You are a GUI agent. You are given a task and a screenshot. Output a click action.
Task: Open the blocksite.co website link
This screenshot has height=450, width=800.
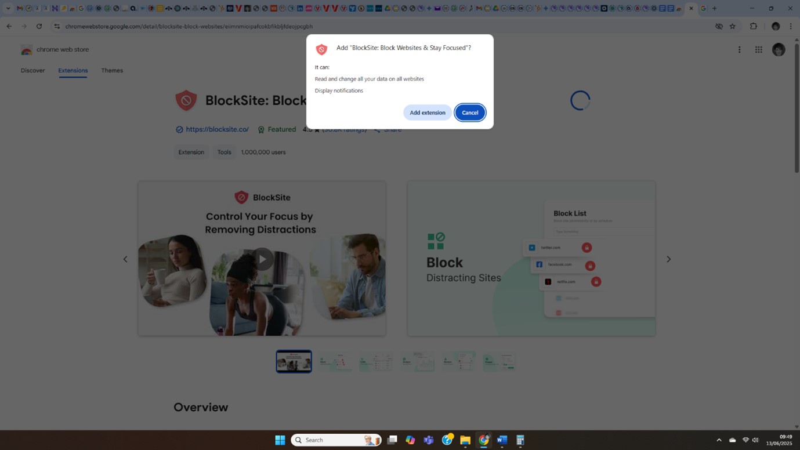click(217, 129)
